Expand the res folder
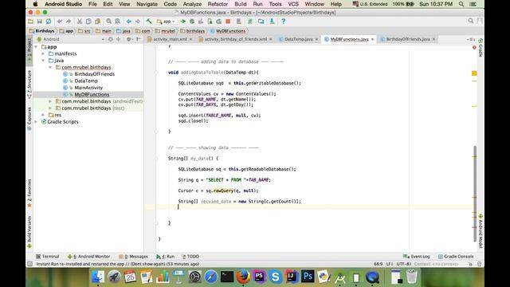 tap(43, 115)
